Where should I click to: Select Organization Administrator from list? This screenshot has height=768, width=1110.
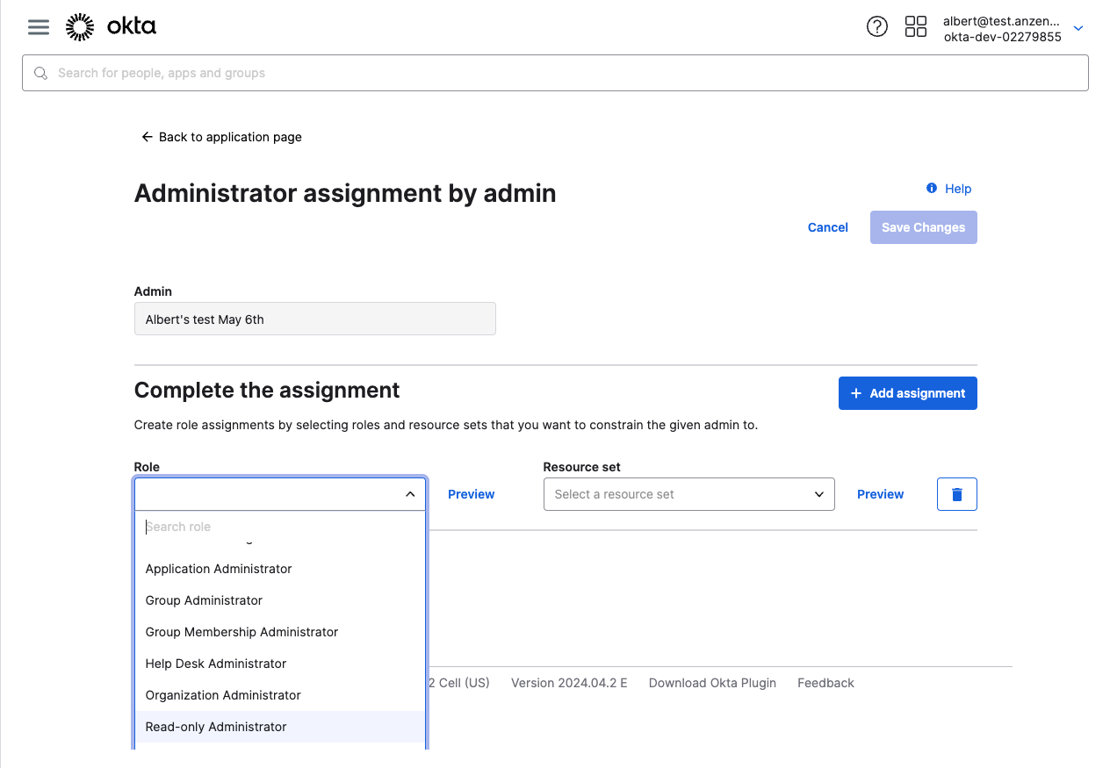click(223, 695)
